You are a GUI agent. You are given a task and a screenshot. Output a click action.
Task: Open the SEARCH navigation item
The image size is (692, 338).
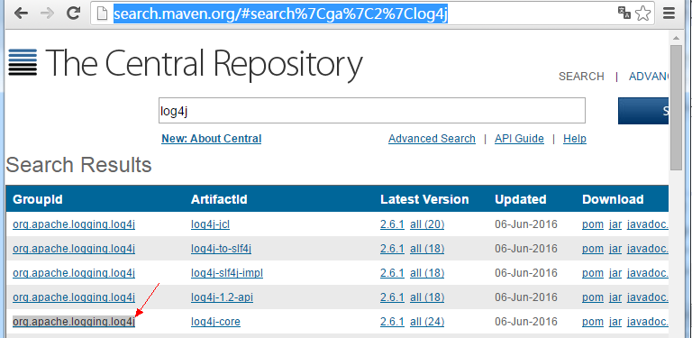click(581, 77)
